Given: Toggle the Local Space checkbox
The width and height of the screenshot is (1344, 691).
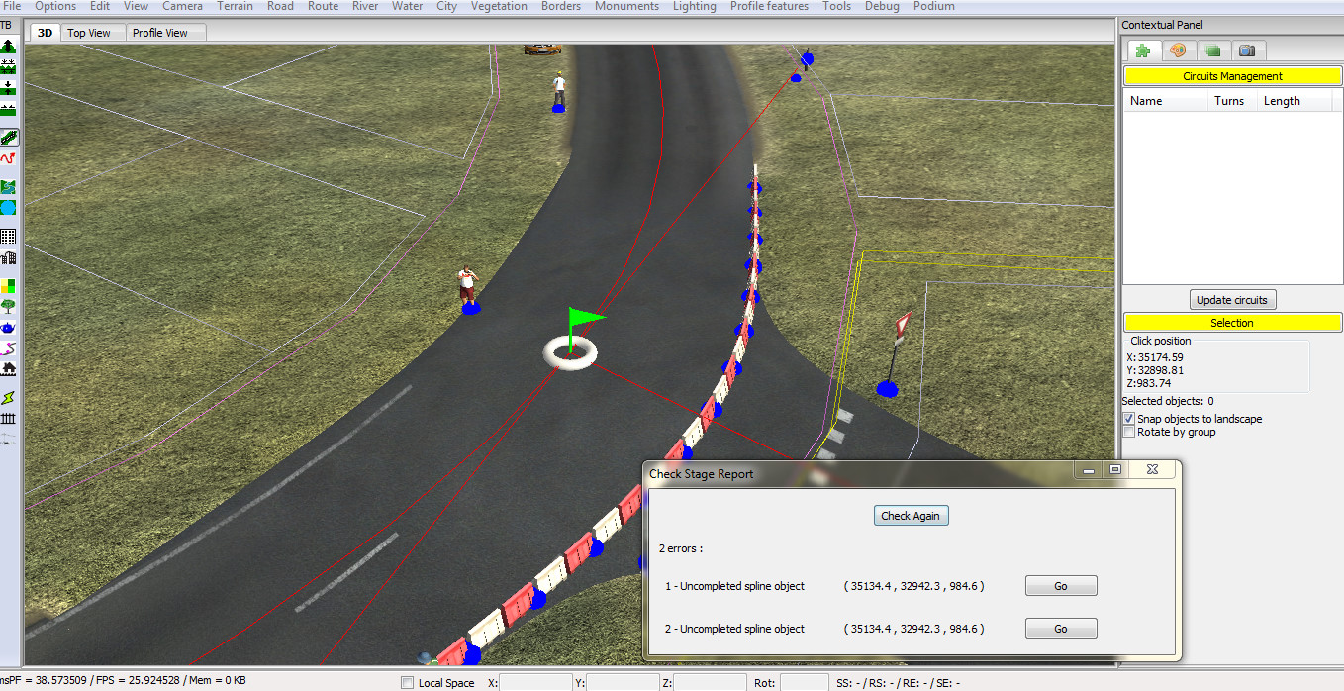Looking at the screenshot, I should 407,683.
